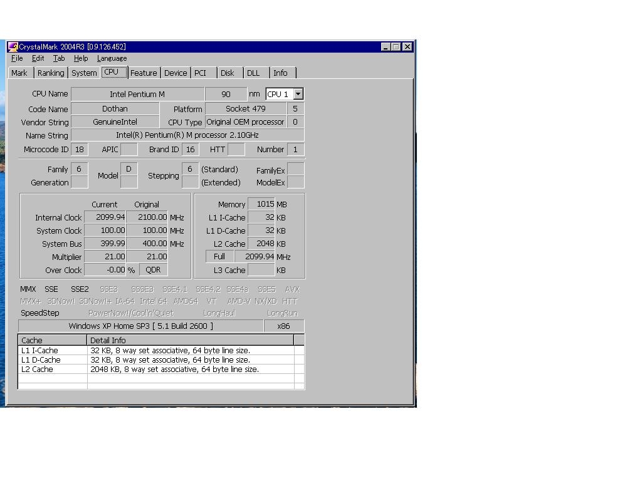Viewport: 642px width, 481px height.
Task: Click the Over Clock value -0.00
Action: [105, 270]
